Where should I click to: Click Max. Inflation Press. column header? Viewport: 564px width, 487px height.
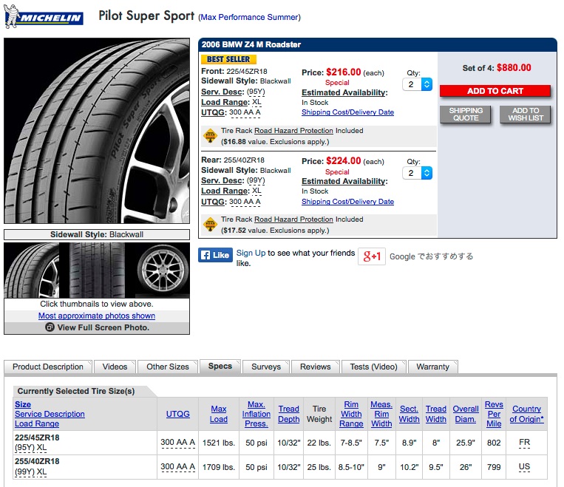[256, 414]
